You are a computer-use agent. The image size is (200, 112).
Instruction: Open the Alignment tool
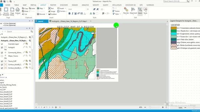(133, 11)
